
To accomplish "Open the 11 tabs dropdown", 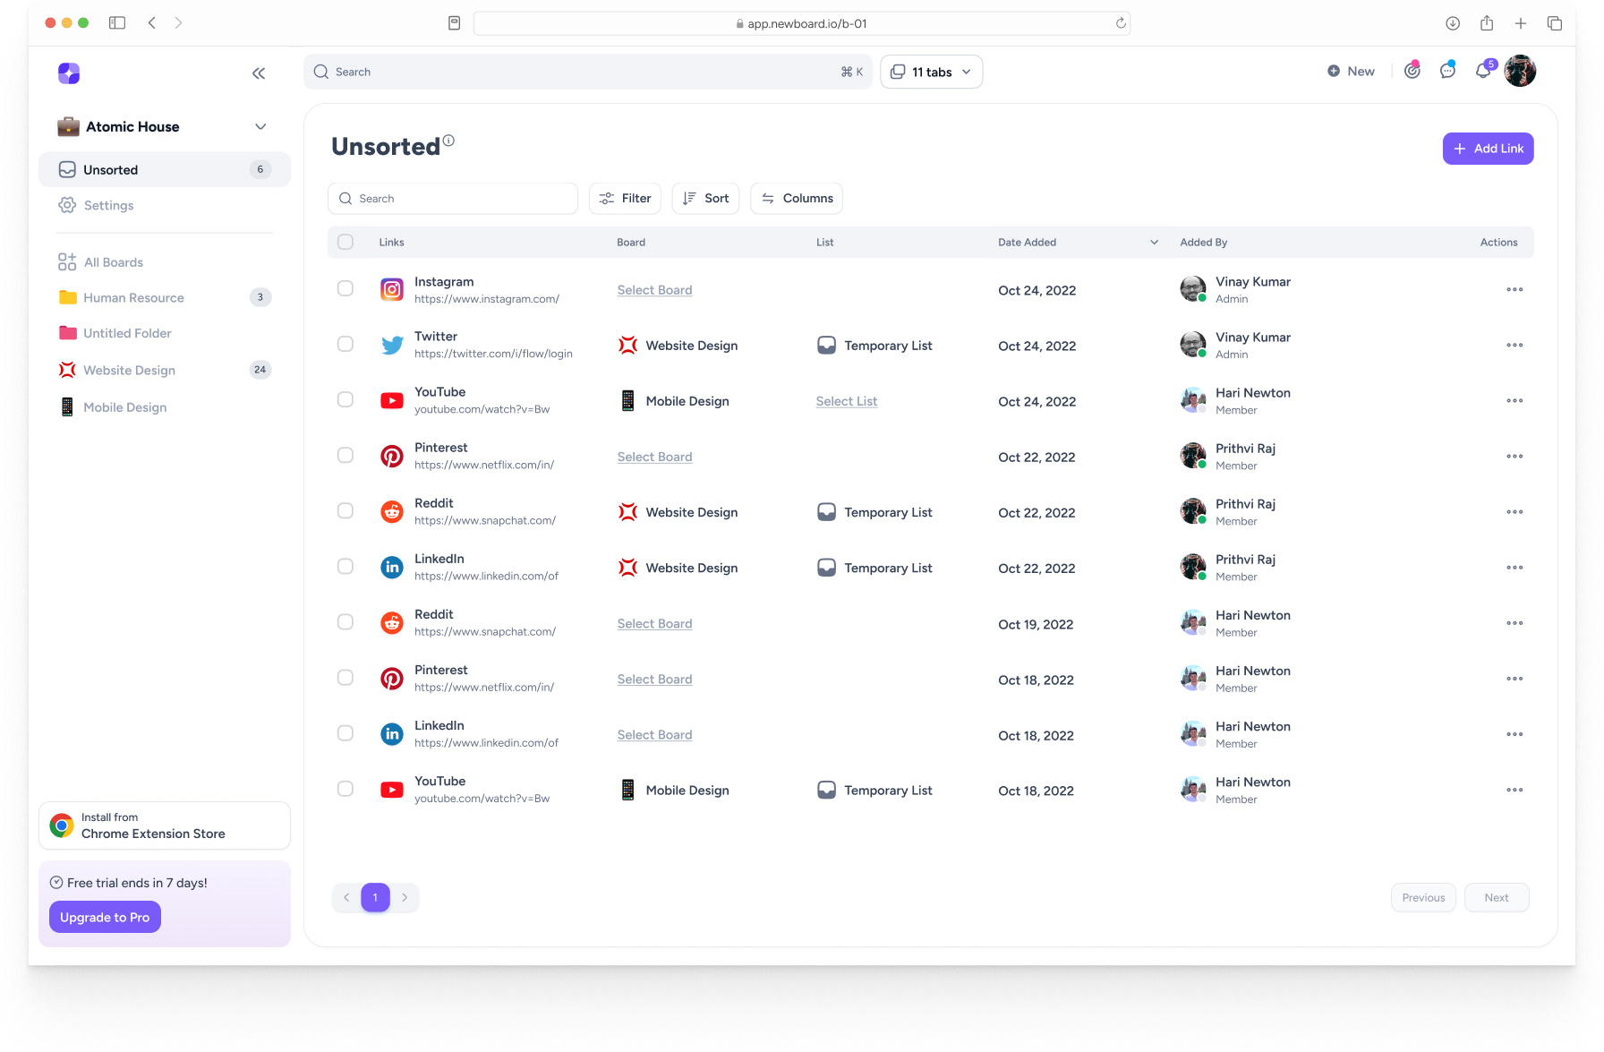I will coord(931,71).
